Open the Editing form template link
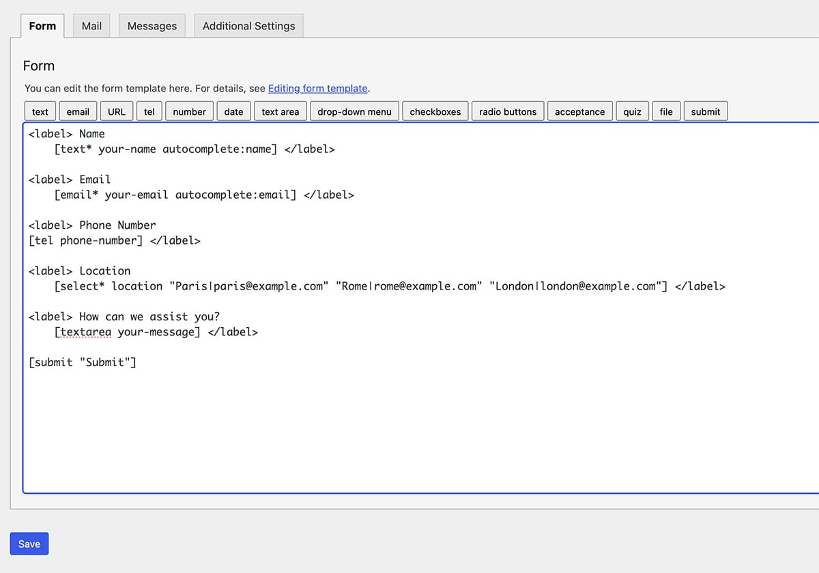The width and height of the screenshot is (819, 573). [317, 88]
